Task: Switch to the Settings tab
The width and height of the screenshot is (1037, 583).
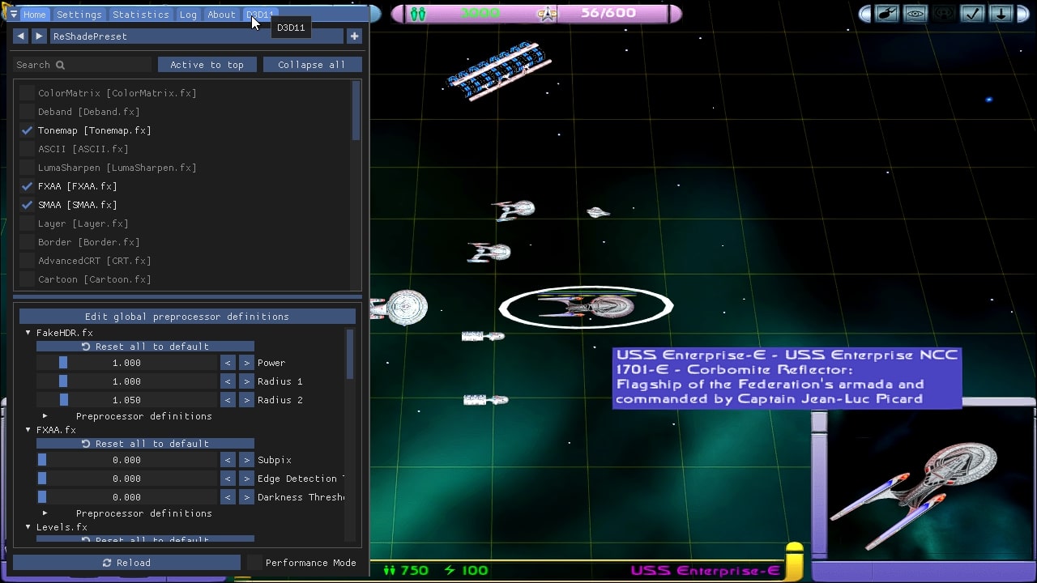Action: coord(79,15)
